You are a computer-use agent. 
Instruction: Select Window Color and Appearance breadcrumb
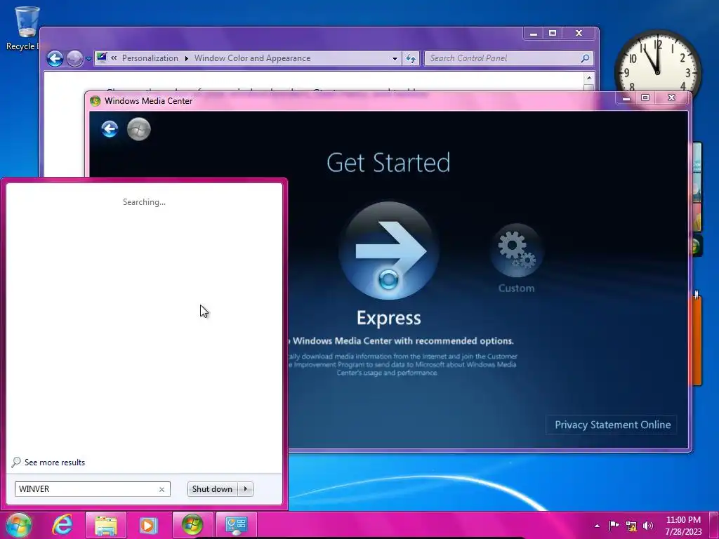click(x=252, y=58)
